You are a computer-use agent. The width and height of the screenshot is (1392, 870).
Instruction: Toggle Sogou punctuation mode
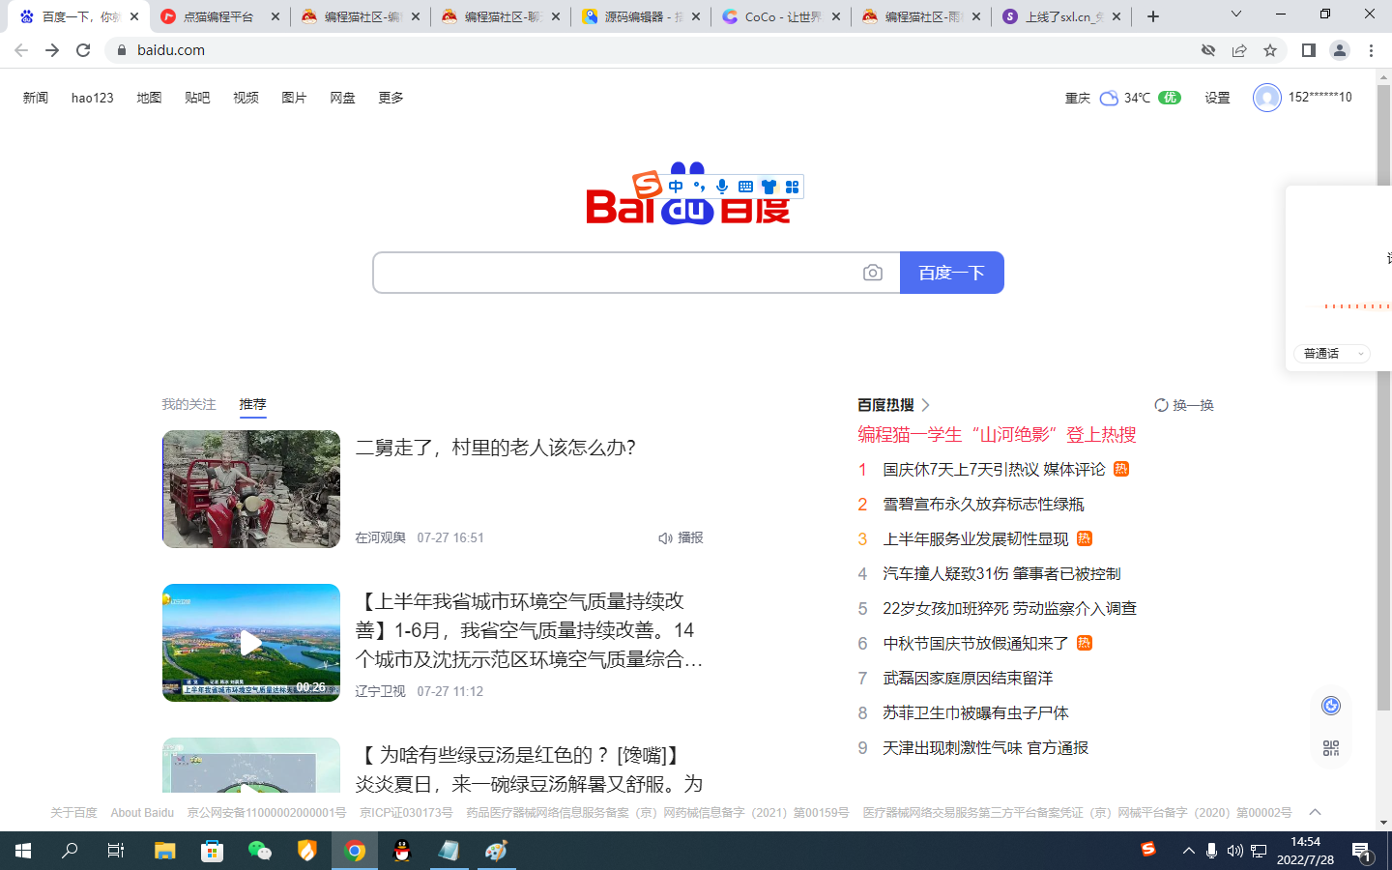(x=699, y=187)
